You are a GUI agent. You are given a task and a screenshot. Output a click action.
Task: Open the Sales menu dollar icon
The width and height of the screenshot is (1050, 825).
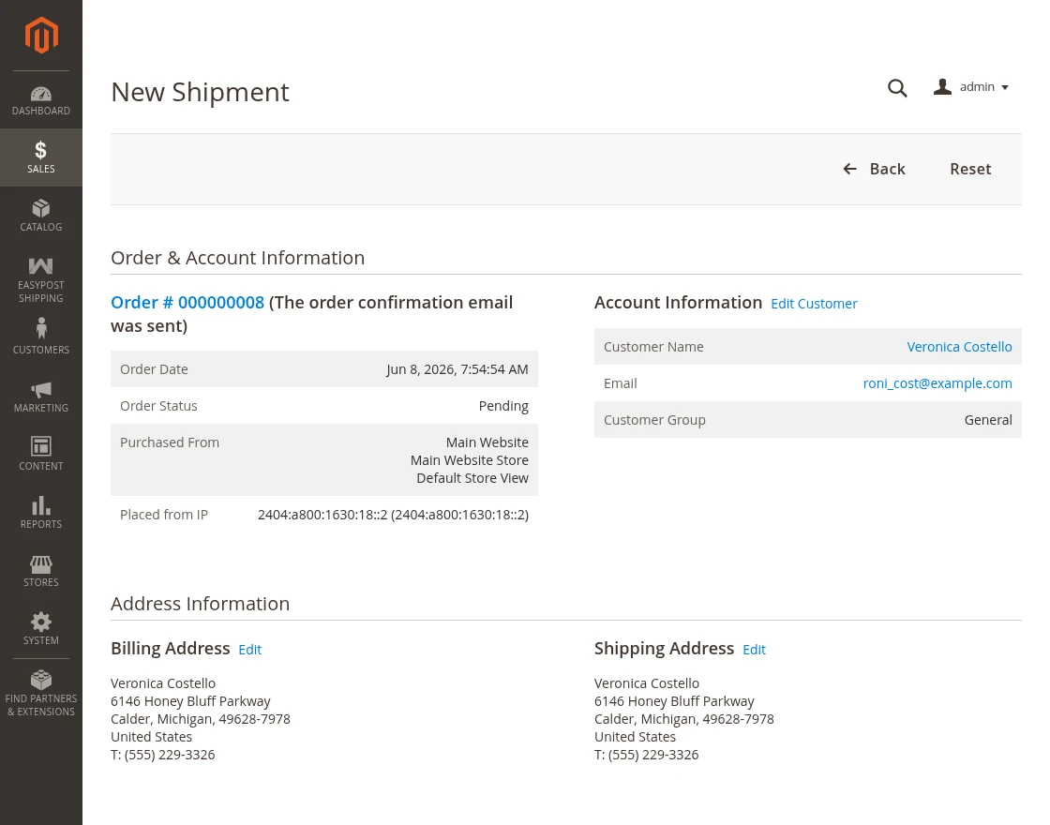click(x=41, y=150)
